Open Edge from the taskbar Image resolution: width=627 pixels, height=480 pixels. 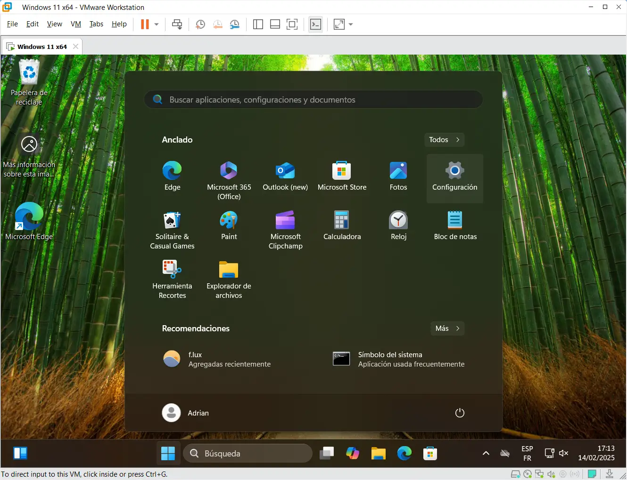(x=404, y=453)
